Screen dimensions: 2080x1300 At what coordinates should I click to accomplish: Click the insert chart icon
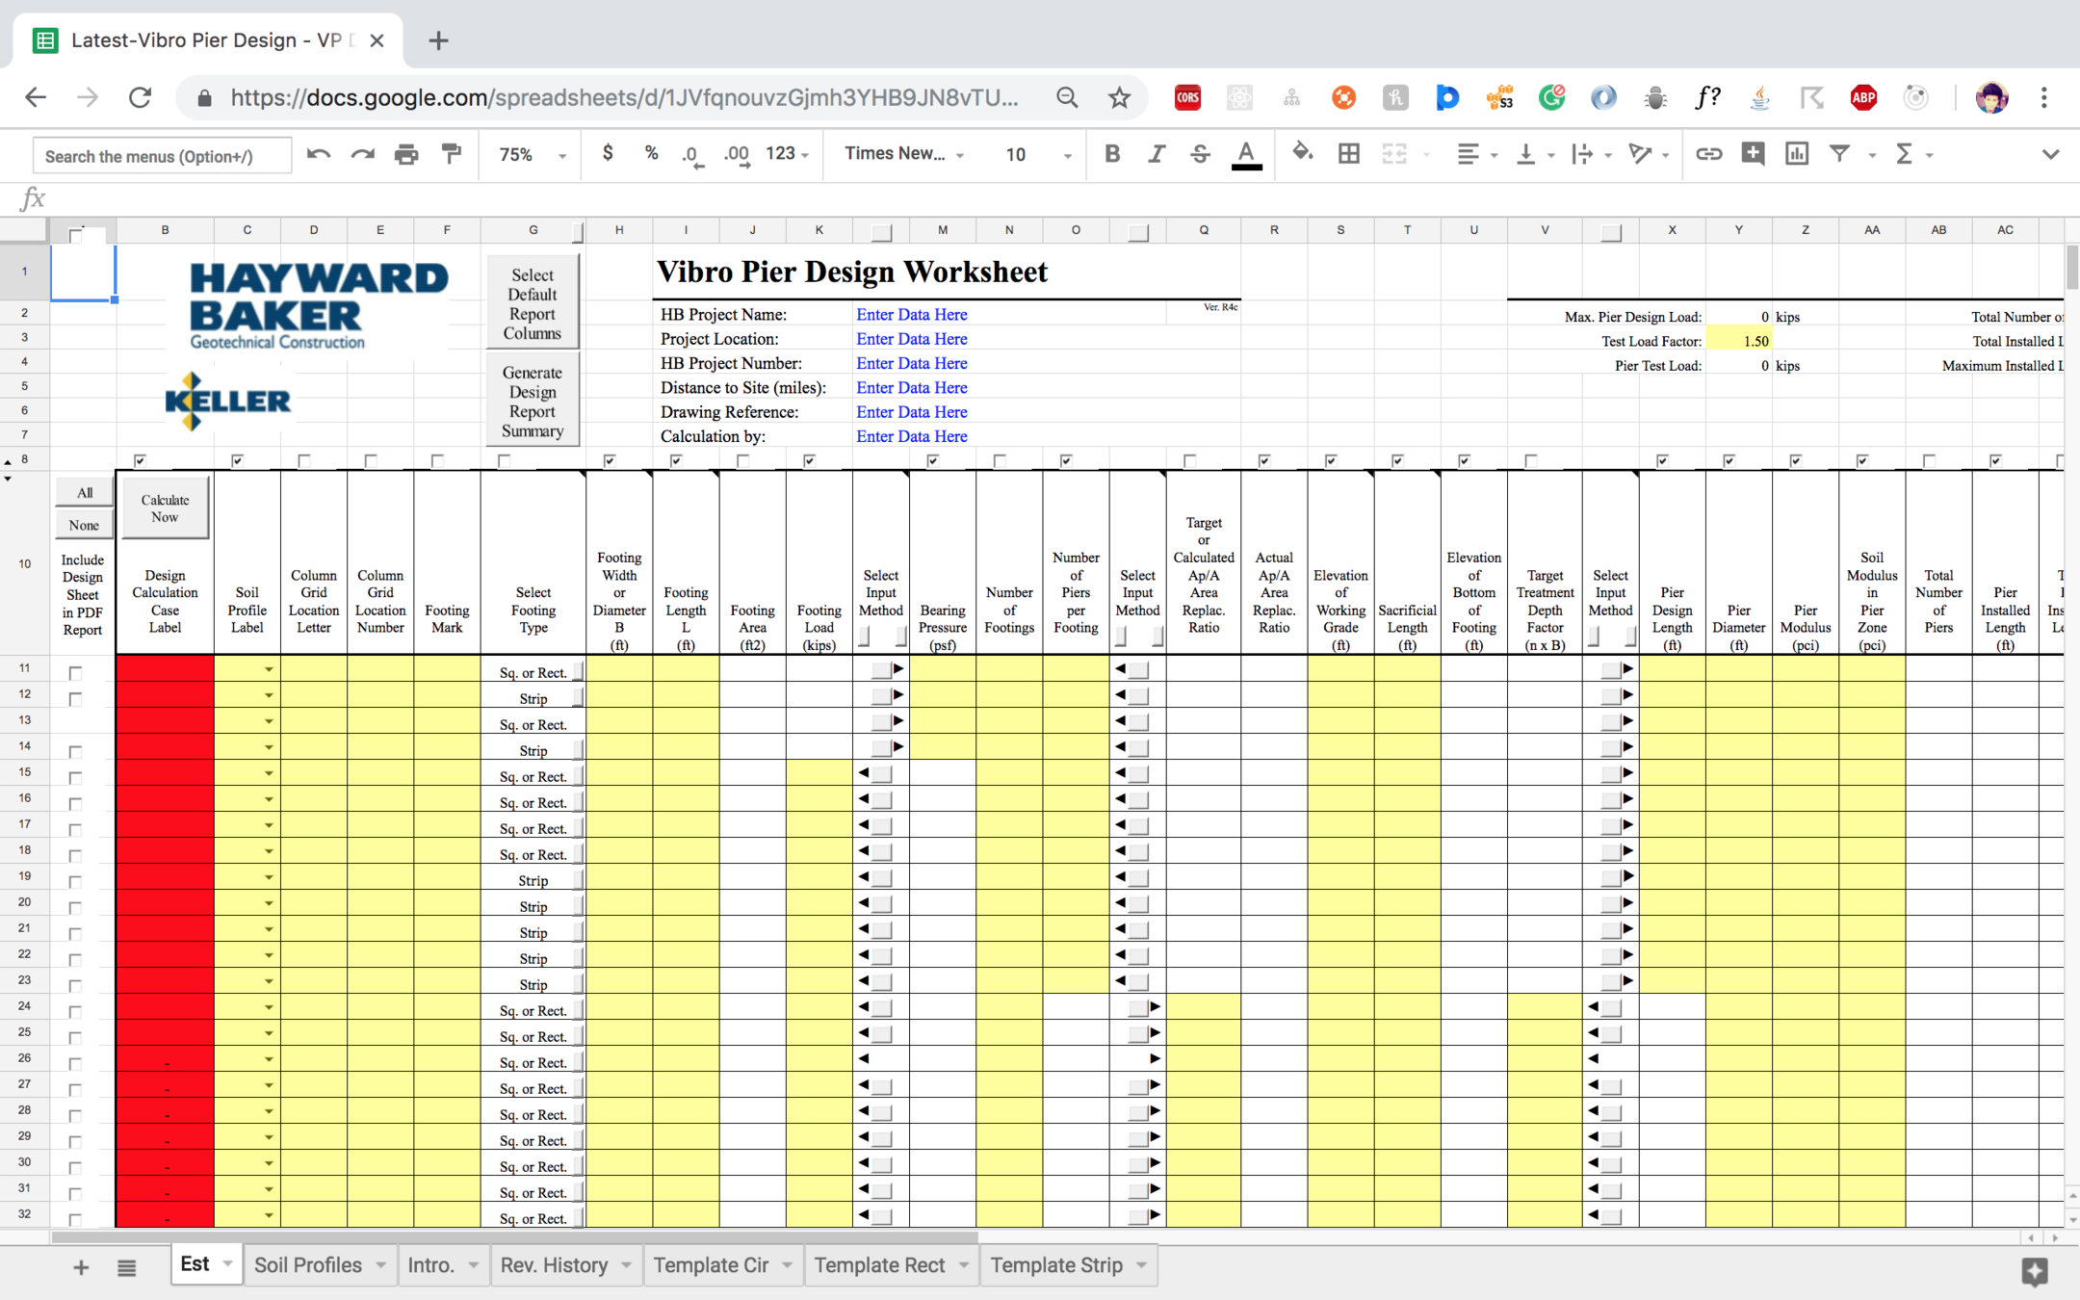[1797, 154]
